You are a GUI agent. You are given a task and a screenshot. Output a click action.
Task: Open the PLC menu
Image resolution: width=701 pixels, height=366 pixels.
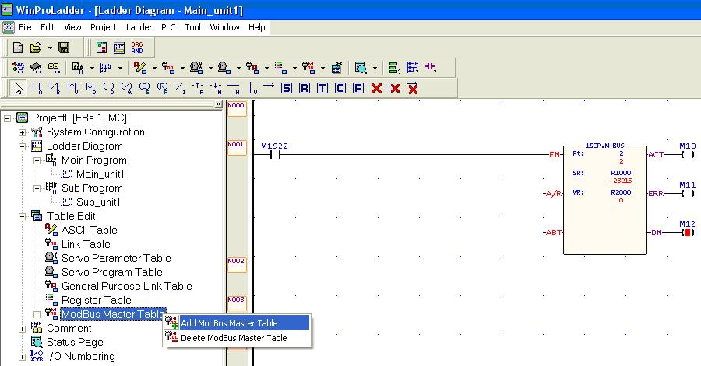[x=168, y=27]
